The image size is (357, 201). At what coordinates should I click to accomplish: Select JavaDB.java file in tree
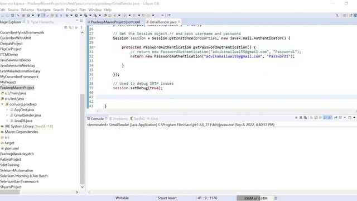click(x=23, y=121)
